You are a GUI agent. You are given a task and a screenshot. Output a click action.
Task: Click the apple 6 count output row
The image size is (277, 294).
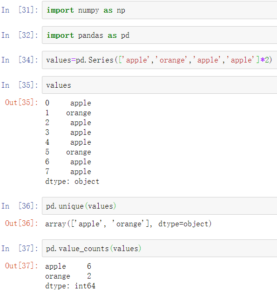68,266
